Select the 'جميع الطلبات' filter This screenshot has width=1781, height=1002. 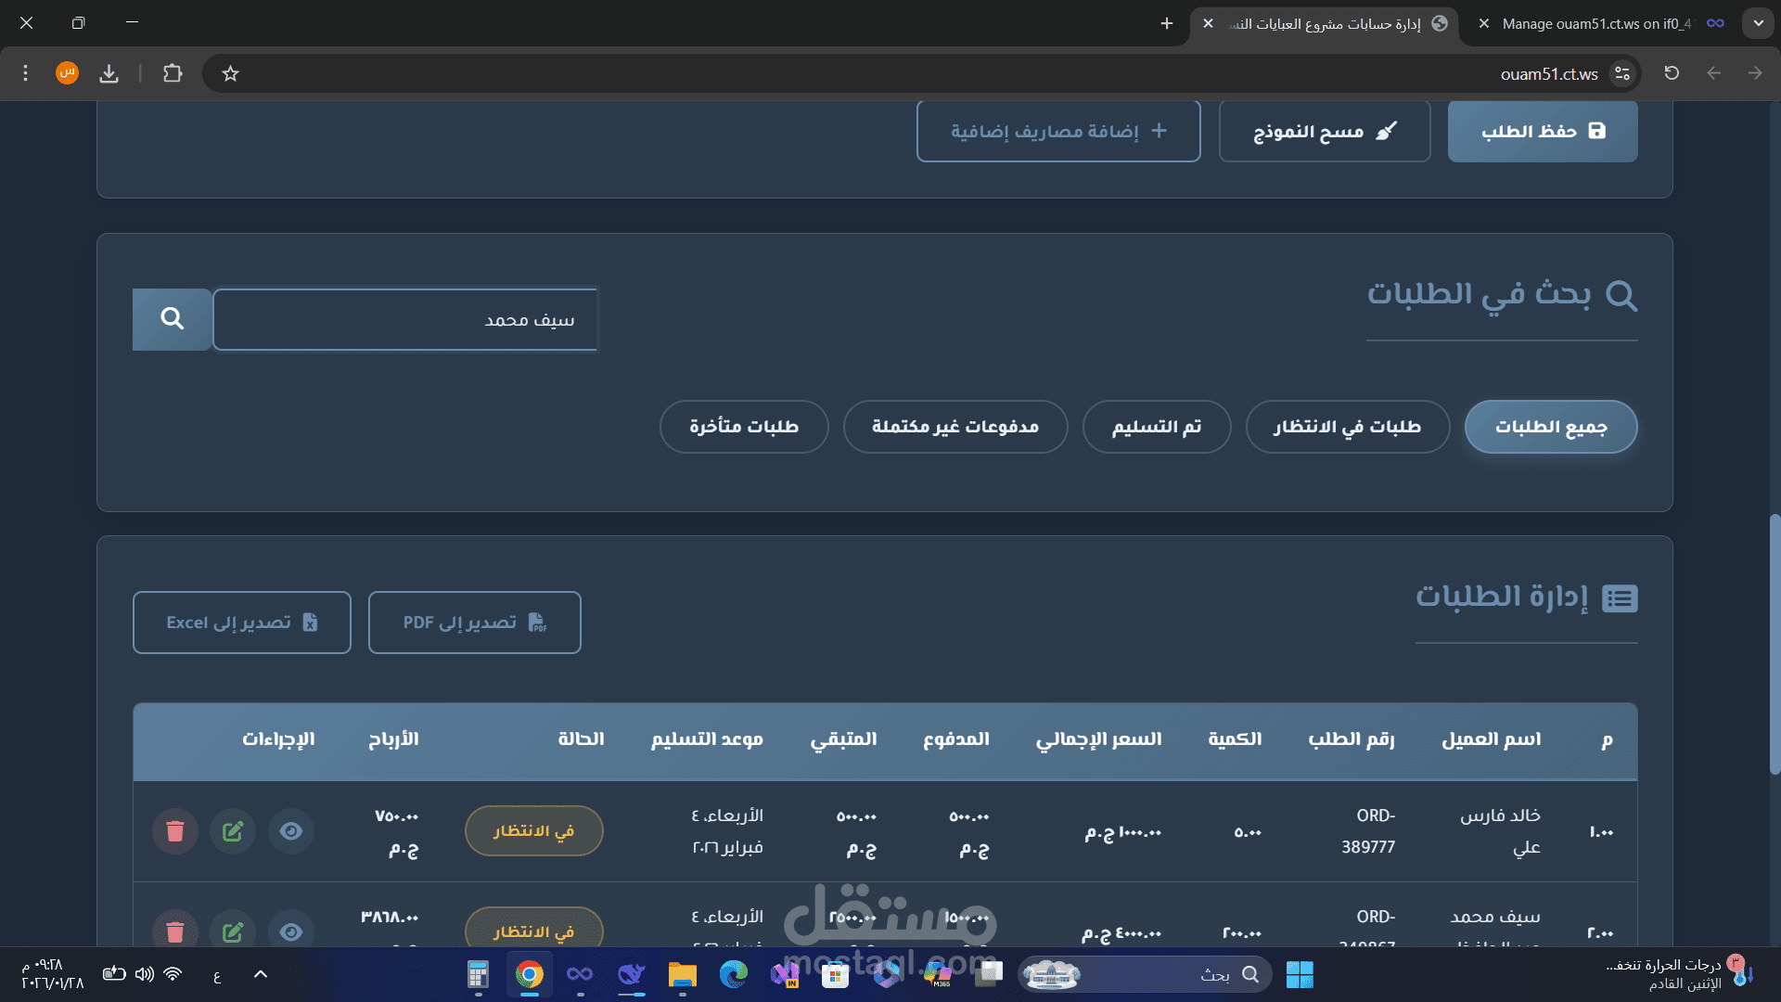tap(1550, 427)
